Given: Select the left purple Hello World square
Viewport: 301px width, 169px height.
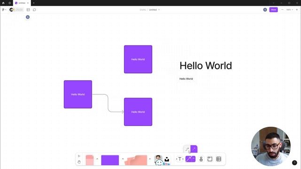Looking at the screenshot, I should click(78, 94).
